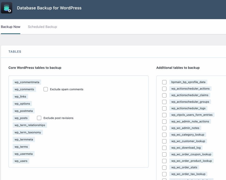Check the bpmain_bp_xprofile_data table box
Image resolution: width=226 pixels, height=180 pixels.
click(x=164, y=82)
